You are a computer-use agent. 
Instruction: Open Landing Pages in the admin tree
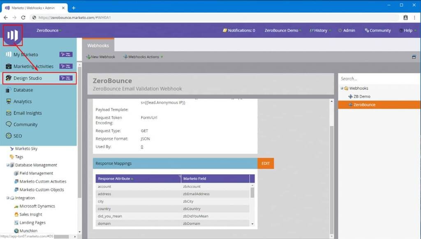pyautogui.click(x=32, y=223)
